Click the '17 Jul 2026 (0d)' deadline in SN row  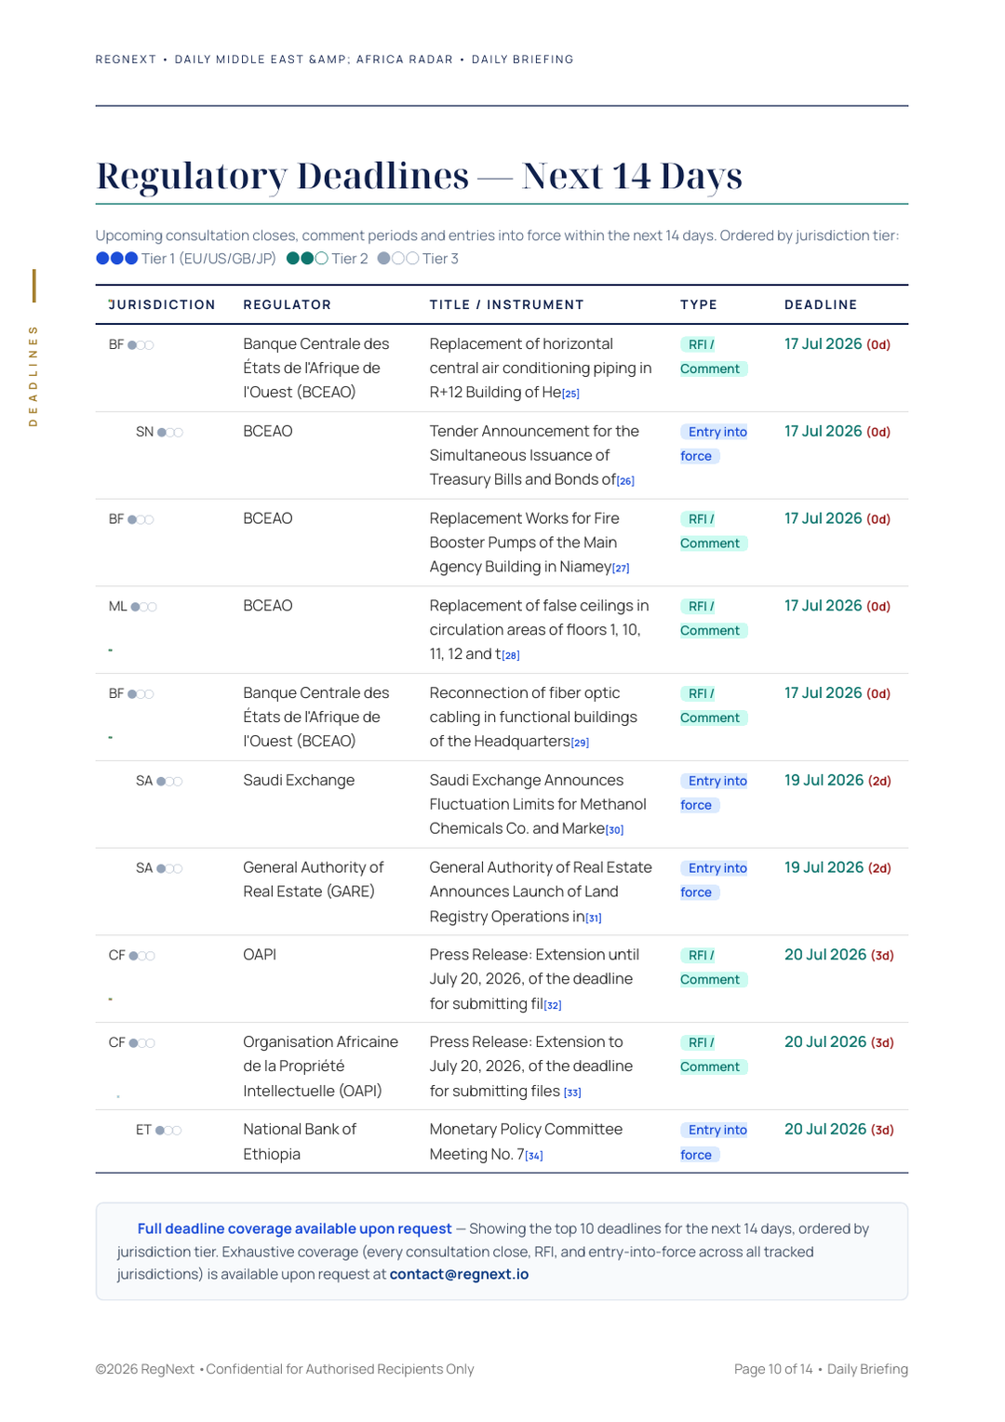pyautogui.click(x=837, y=431)
